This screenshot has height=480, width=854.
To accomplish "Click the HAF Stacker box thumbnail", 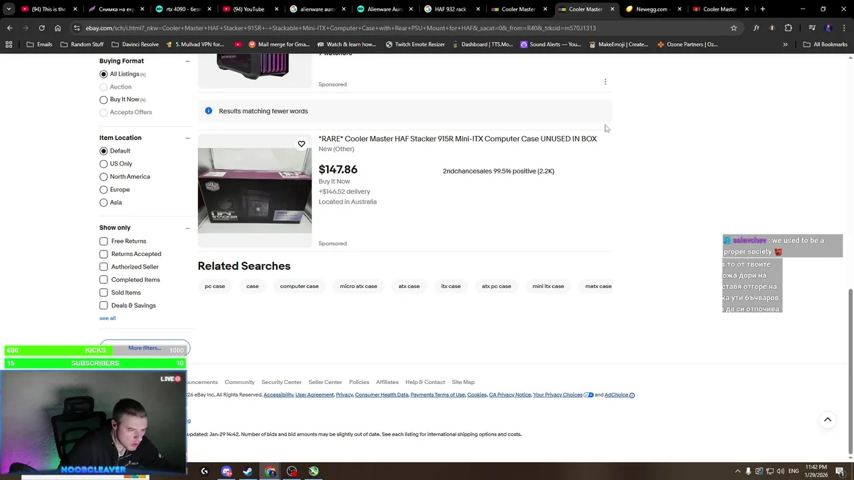I will [x=254, y=191].
